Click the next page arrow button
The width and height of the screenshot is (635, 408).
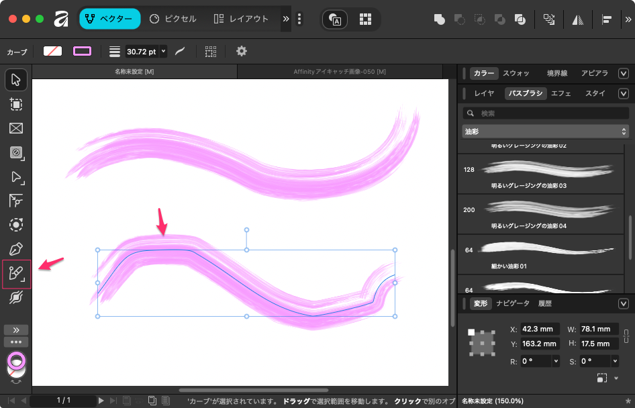[101, 401]
